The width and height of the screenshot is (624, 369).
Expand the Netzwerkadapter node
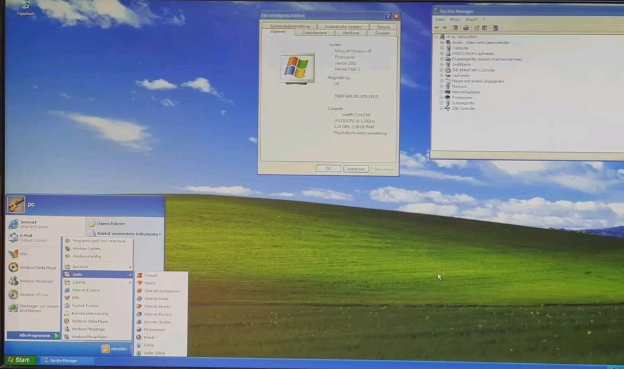pos(441,92)
